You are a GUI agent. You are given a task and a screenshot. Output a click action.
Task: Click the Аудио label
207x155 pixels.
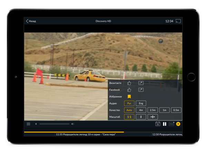[x=113, y=103]
